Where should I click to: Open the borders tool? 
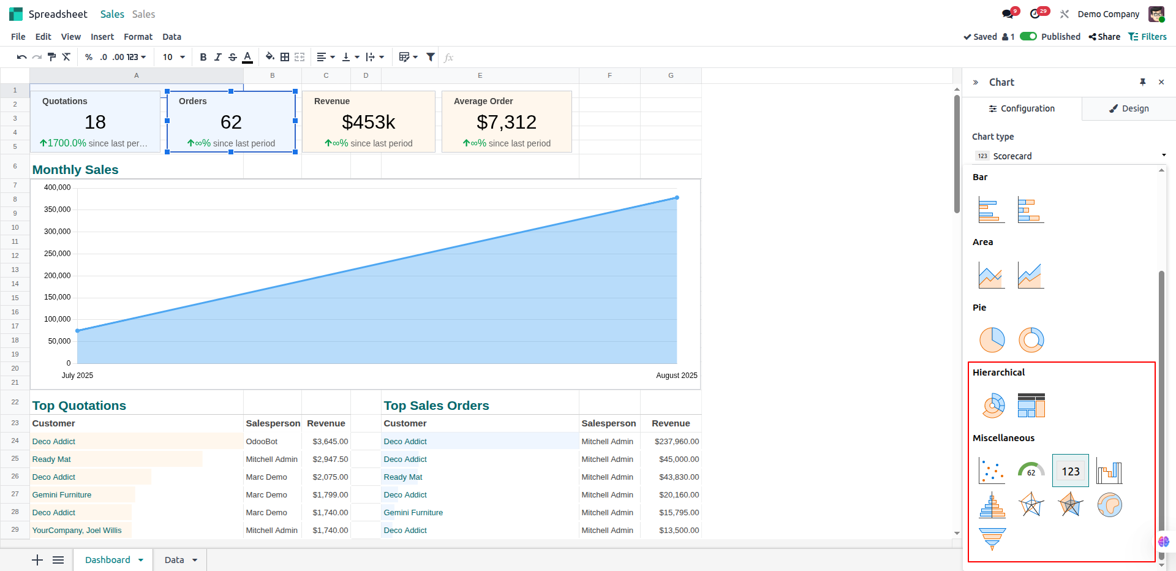coord(285,57)
